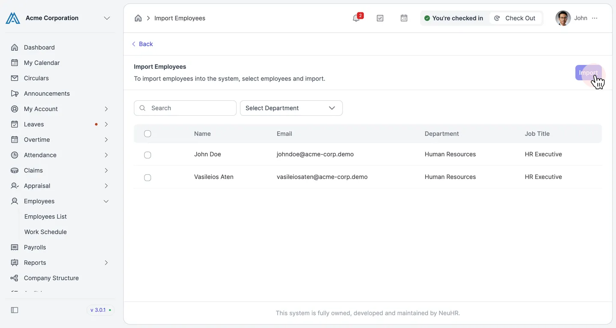Click the Appraisal sidebar icon
This screenshot has height=328, width=616.
pos(15,186)
